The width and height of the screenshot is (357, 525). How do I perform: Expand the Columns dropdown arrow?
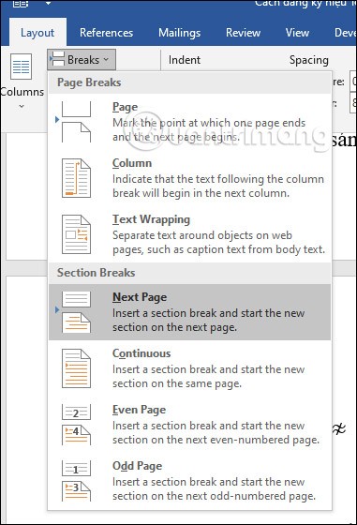(x=22, y=106)
